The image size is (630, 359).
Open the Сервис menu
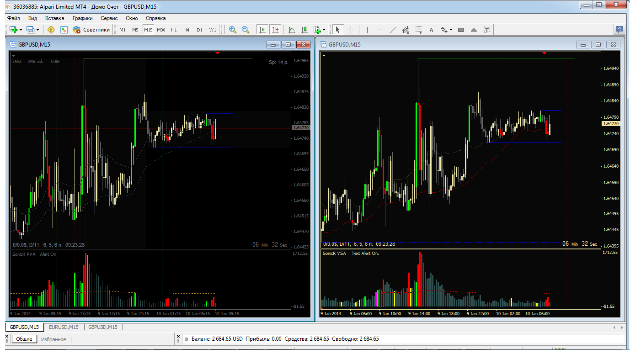[109, 18]
